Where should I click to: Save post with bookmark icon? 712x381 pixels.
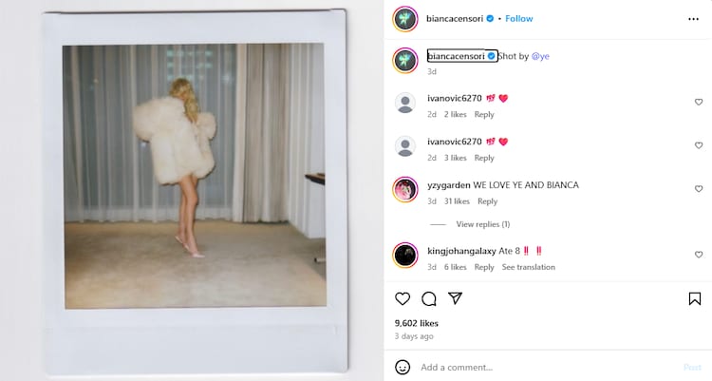tap(695, 298)
